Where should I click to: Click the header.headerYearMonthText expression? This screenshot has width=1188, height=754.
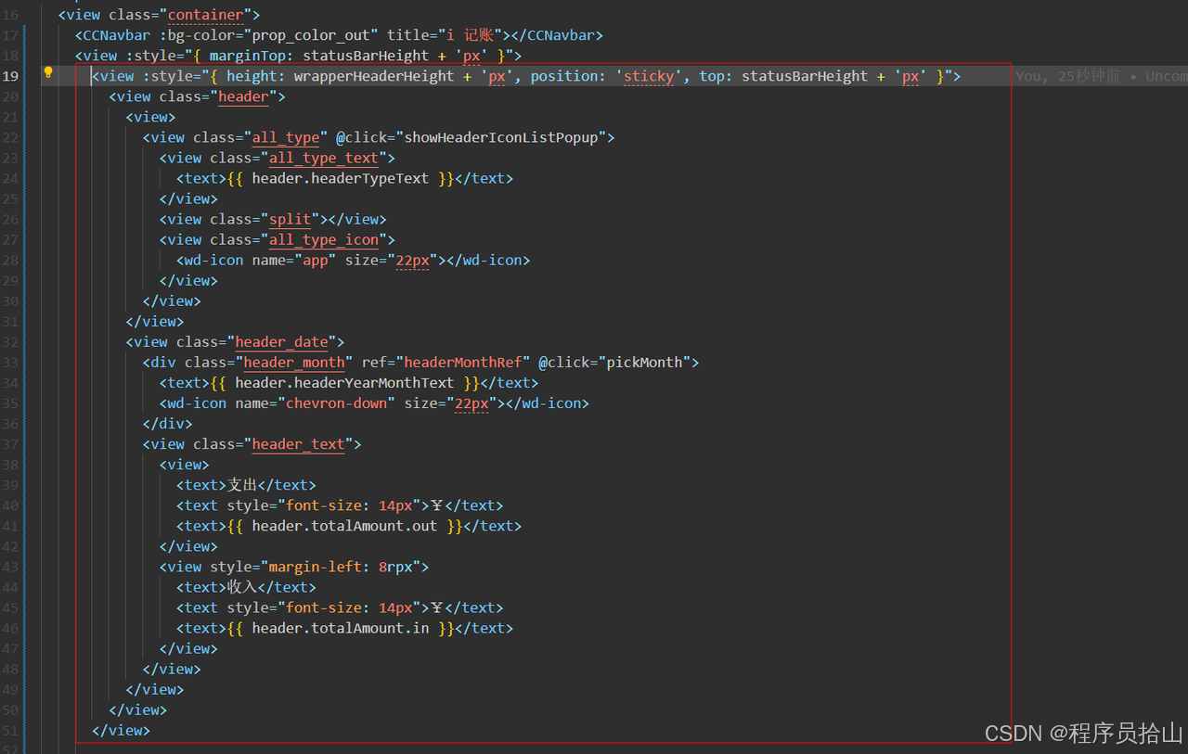(344, 382)
